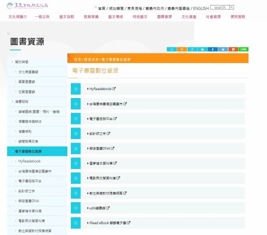Open the 藝文場域 menu
Screen dimensions: 267x235
point(116,16)
